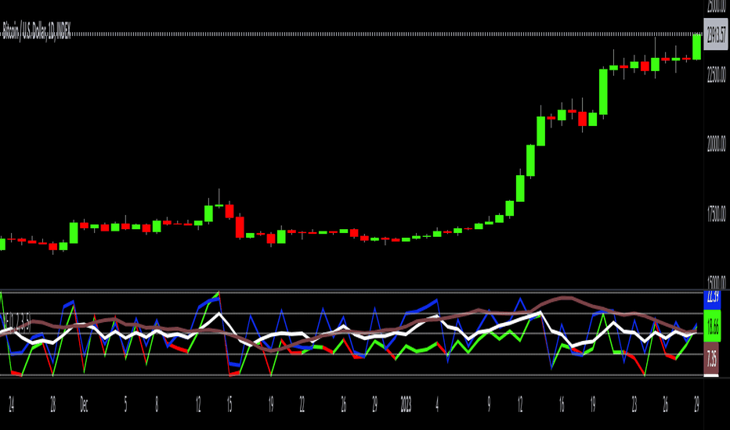Click the 9 date label on time axis

489,405
